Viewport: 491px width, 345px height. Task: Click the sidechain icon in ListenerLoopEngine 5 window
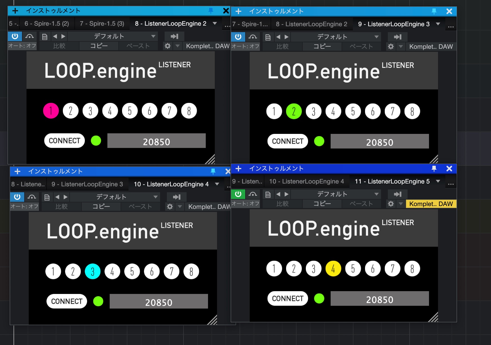(x=253, y=194)
